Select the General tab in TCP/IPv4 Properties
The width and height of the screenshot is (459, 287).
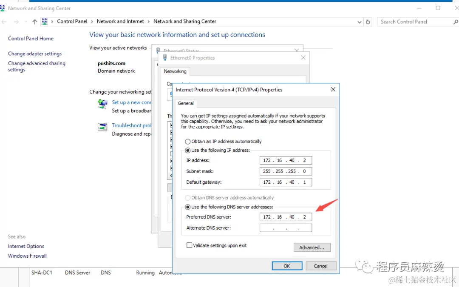click(186, 103)
